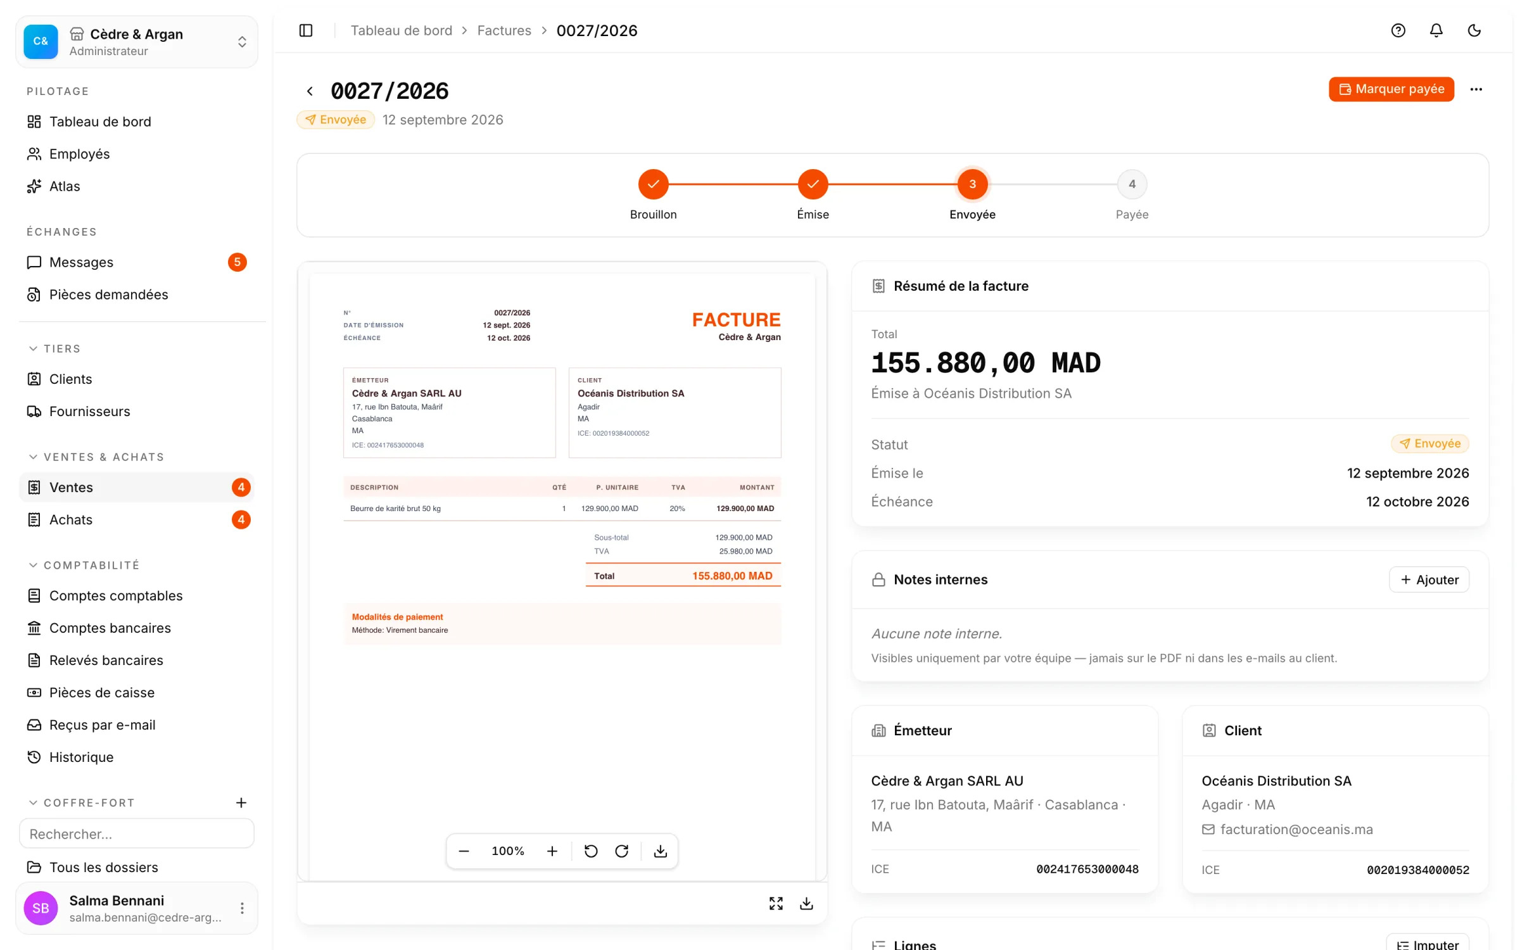The image size is (1520, 950).
Task: Open notifications bell
Action: 1436,30
